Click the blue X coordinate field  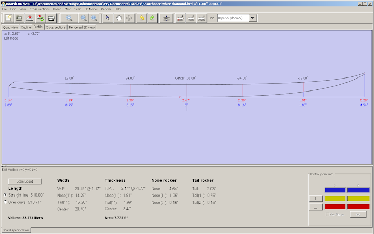tap(335, 190)
